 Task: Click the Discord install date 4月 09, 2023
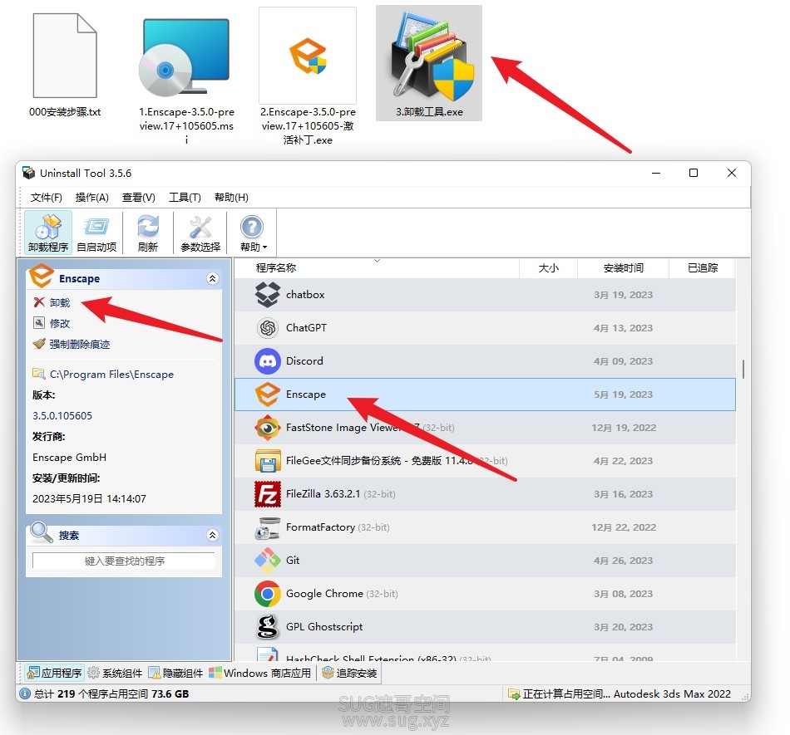tap(623, 361)
